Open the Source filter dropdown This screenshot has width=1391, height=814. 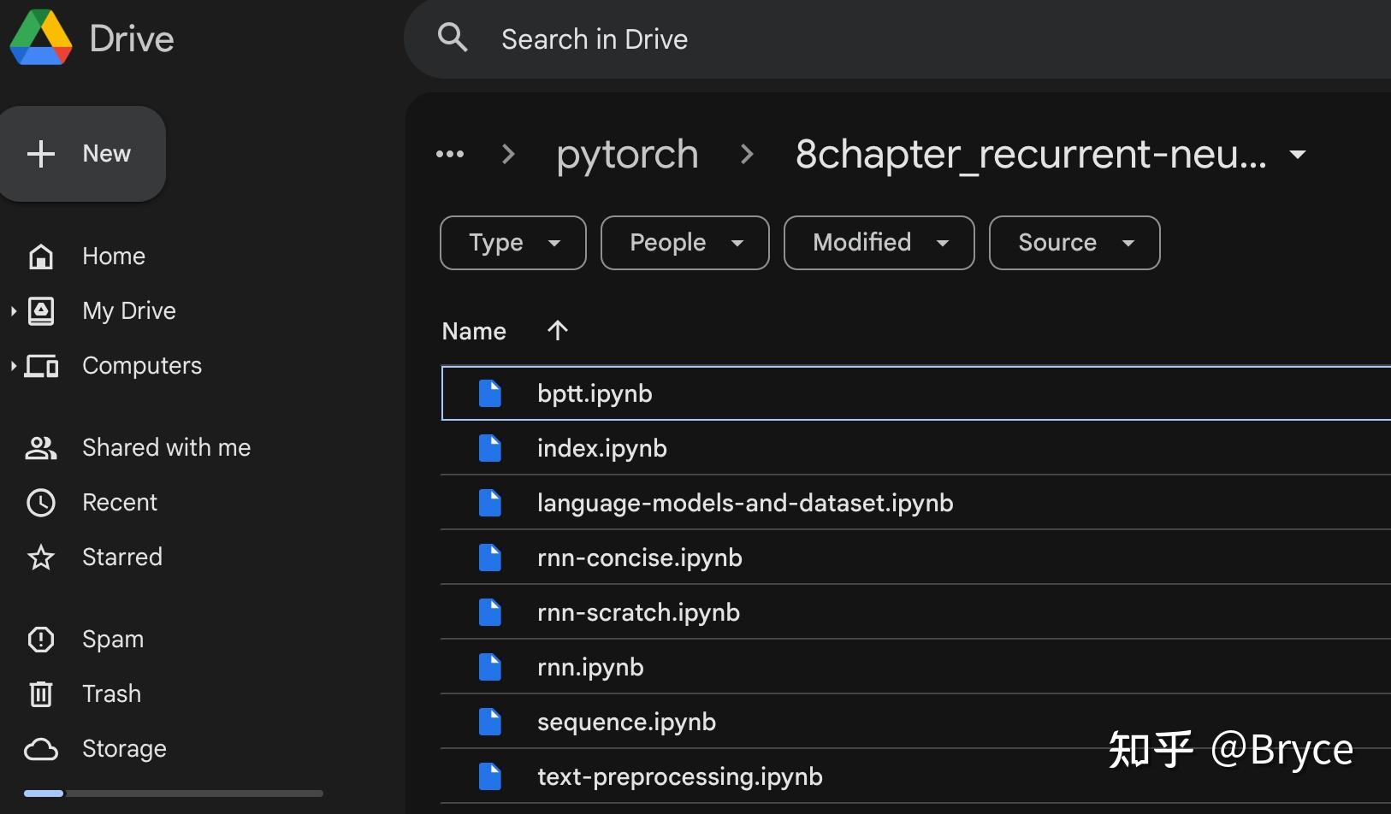1074,242
